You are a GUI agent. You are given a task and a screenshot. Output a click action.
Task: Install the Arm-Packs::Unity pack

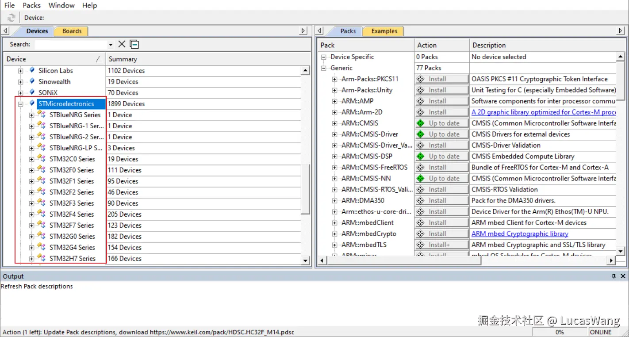click(441, 90)
